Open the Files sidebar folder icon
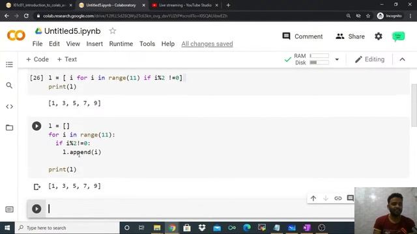This screenshot has height=234, width=417. 9,127
